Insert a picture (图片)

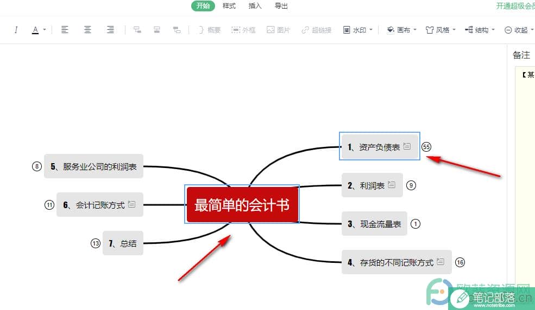click(279, 30)
